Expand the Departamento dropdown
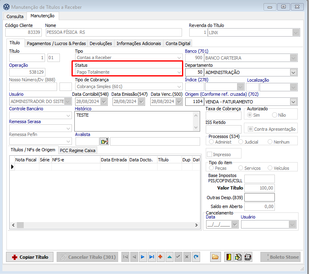Viewport: 309px width, 274px height. click(x=293, y=72)
